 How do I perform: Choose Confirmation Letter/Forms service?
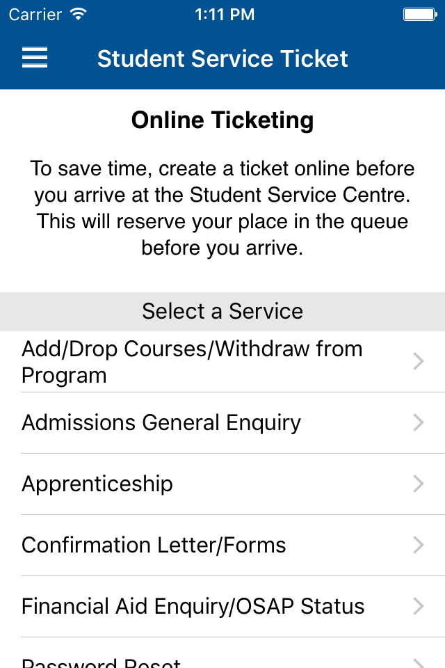pyautogui.click(x=222, y=546)
